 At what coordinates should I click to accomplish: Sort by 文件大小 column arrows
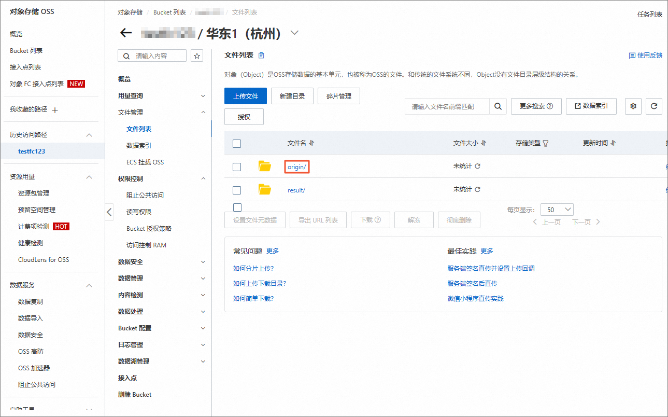pyautogui.click(x=484, y=143)
